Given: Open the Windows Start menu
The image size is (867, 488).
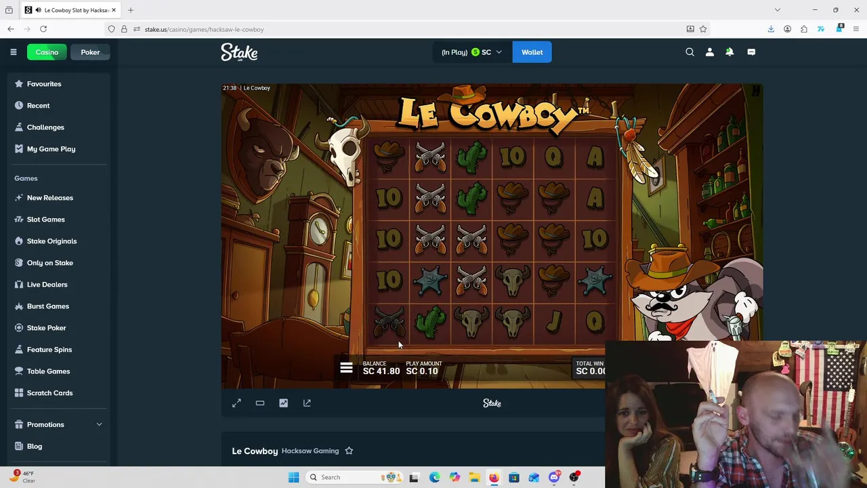Looking at the screenshot, I should tap(293, 477).
